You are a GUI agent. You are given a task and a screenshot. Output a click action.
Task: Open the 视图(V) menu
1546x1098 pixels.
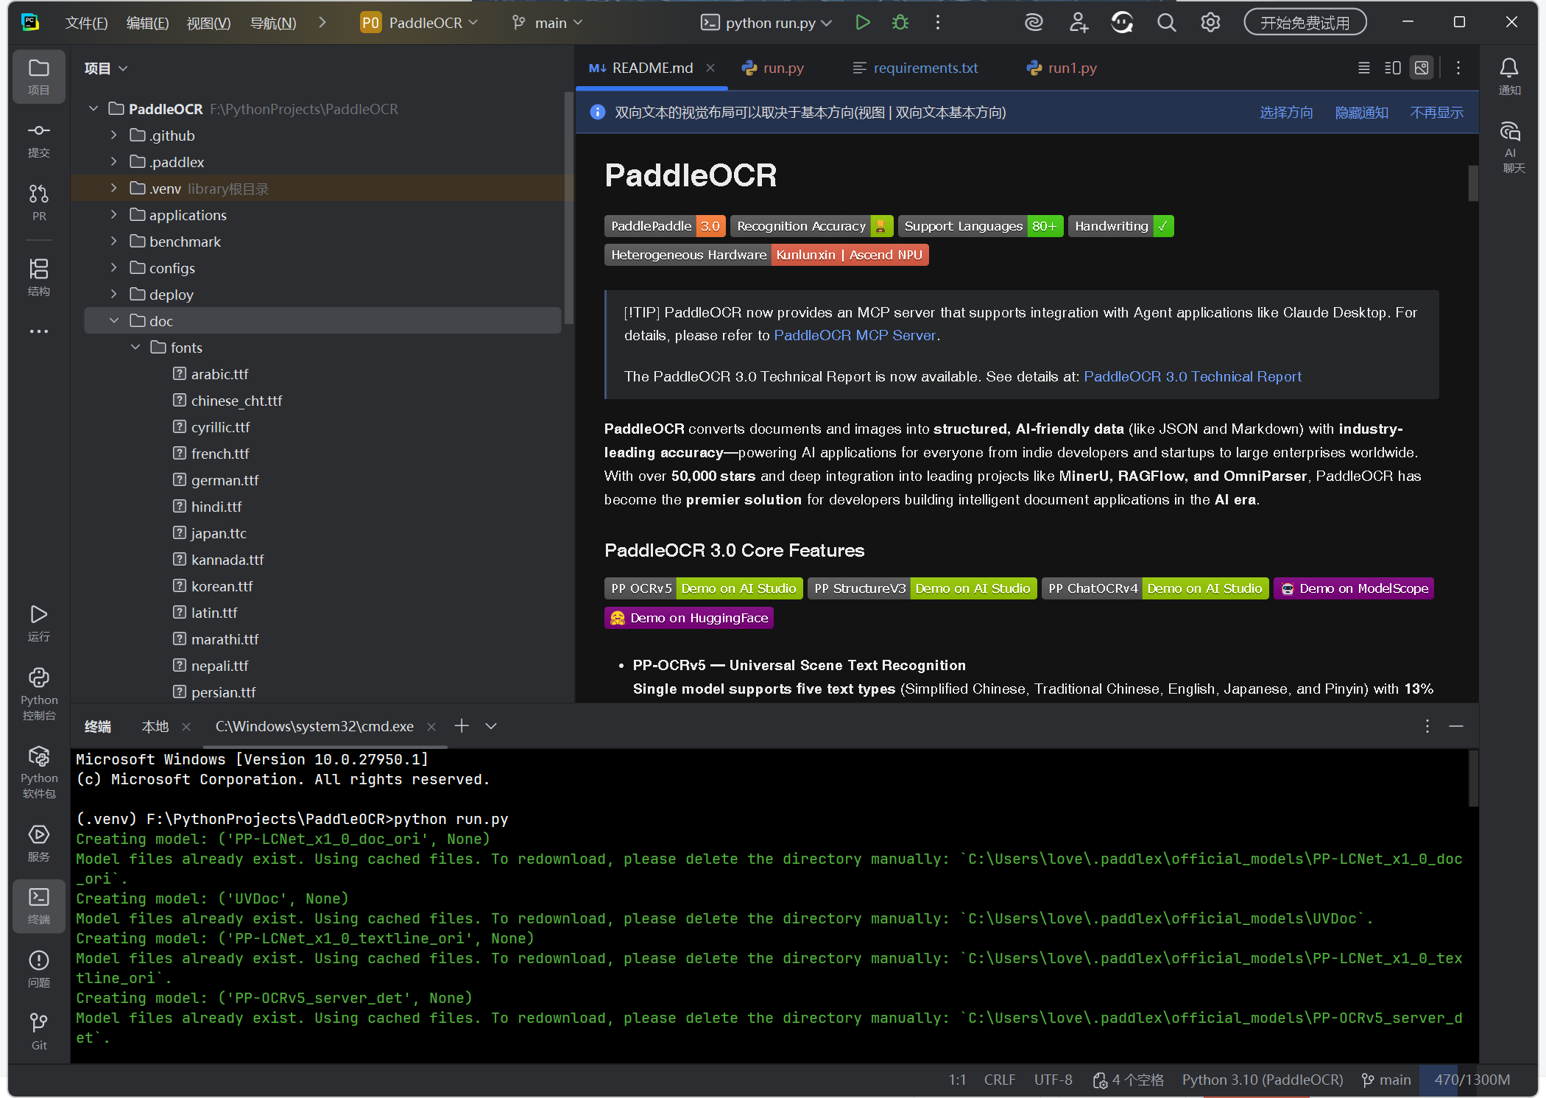tap(208, 23)
